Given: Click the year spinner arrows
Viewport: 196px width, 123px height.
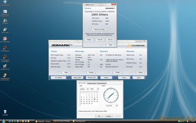Looking at the screenshot, I should coord(98,89).
